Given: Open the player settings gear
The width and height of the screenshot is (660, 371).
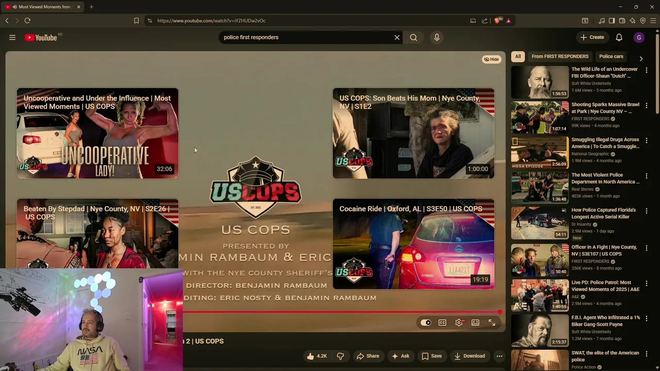Looking at the screenshot, I should [459, 323].
